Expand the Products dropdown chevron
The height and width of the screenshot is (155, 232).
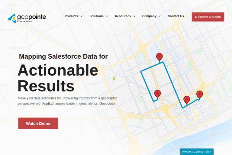pyautogui.click(x=82, y=16)
